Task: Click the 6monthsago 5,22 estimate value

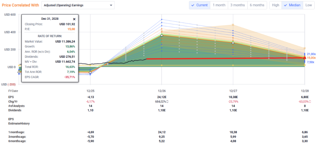Action: click(161, 141)
